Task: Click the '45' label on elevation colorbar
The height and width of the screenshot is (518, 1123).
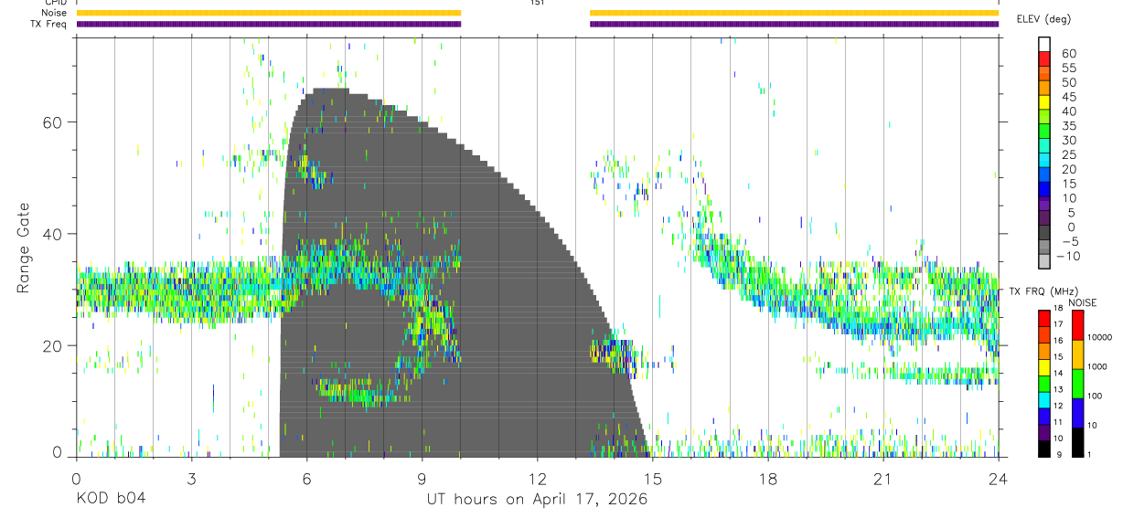Action: click(1069, 97)
